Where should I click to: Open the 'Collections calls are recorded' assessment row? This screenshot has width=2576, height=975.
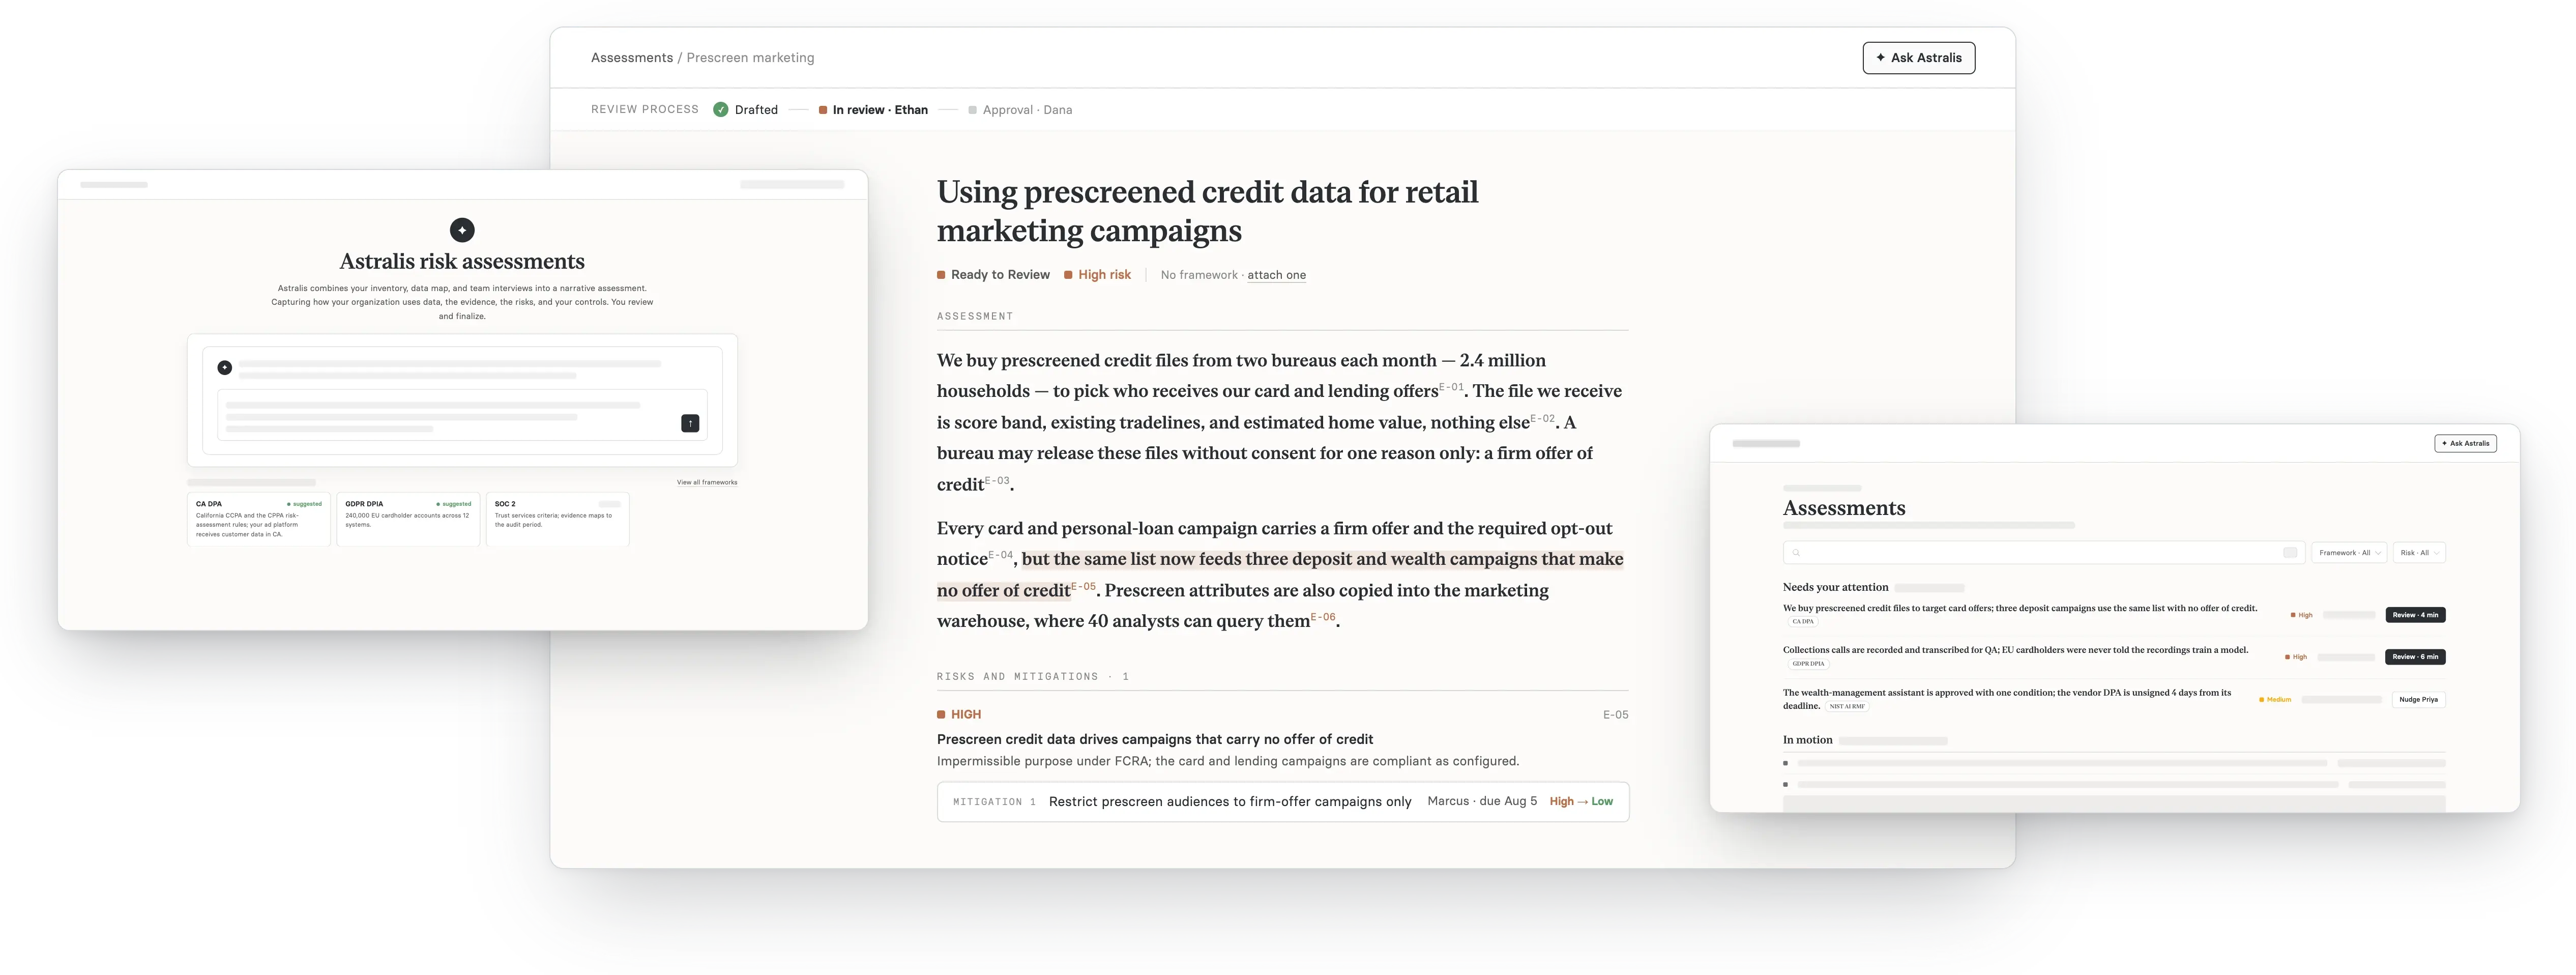(x=2114, y=656)
